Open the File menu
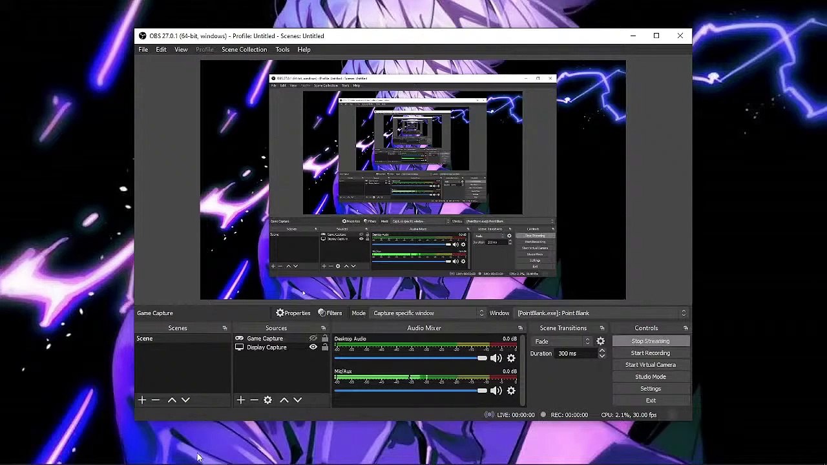 click(x=143, y=50)
